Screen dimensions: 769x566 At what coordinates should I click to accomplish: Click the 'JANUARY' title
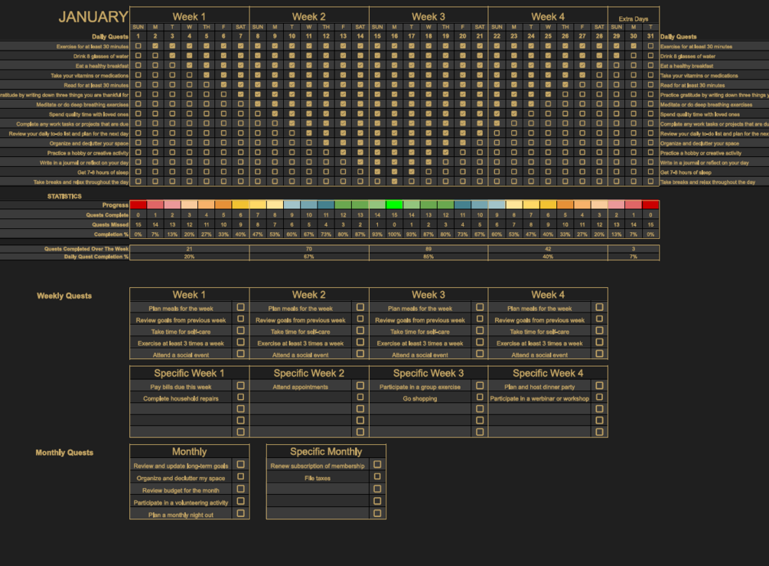click(x=93, y=17)
